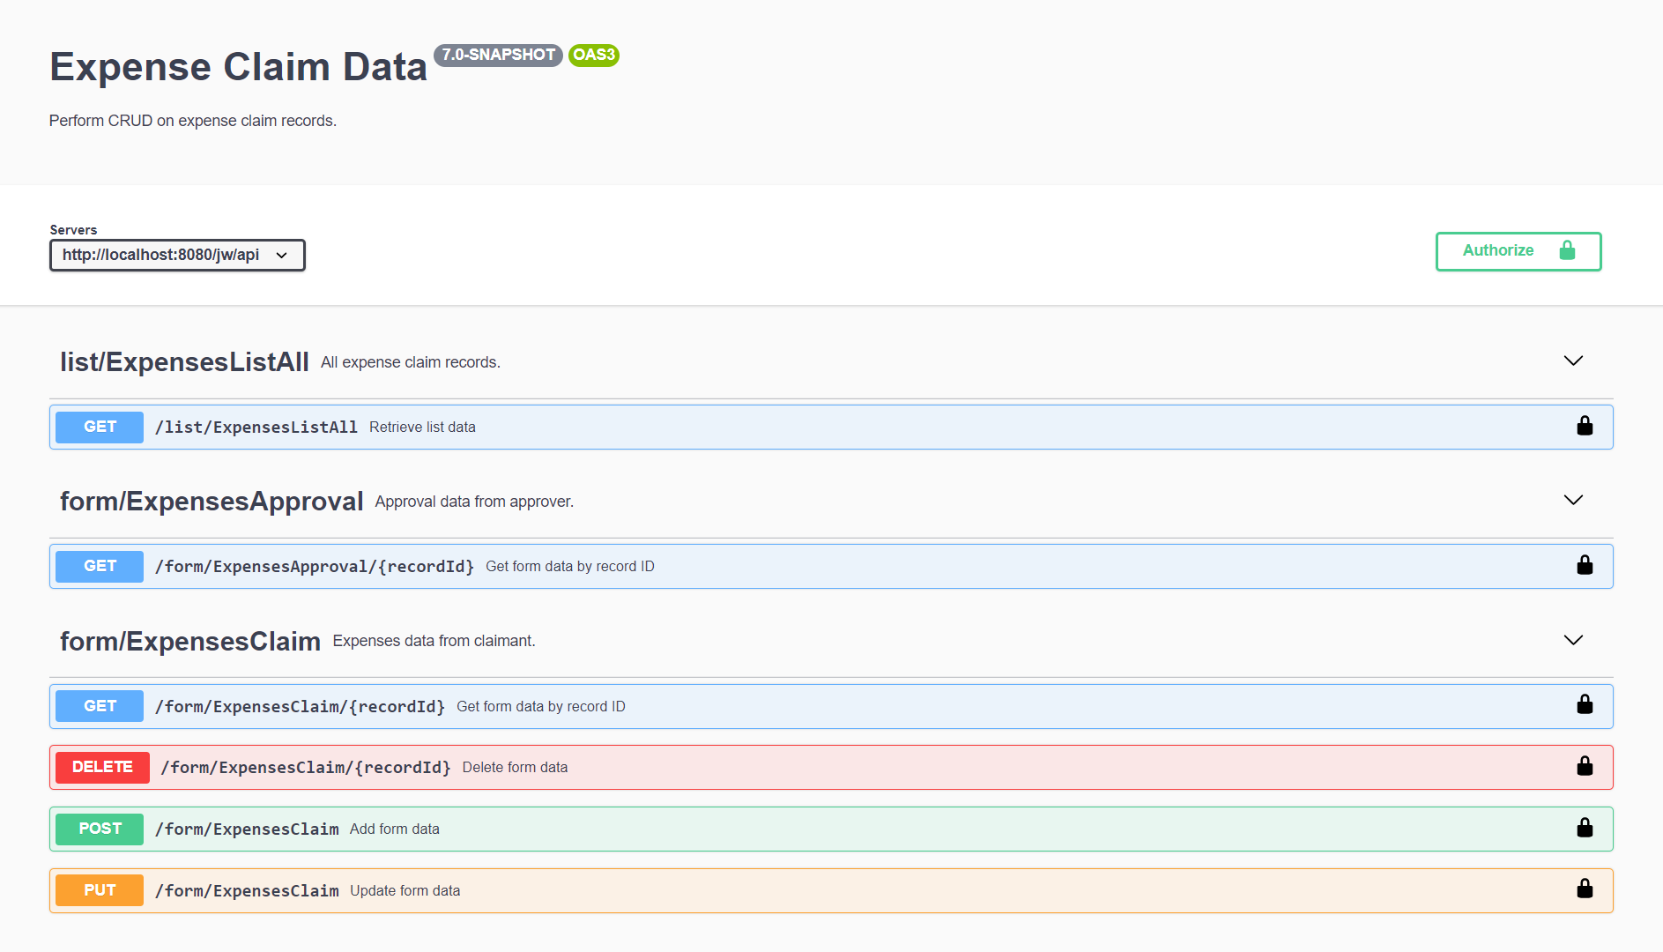
Task: Click the form/ExpensesApproval tag heading
Action: pyautogui.click(x=212, y=502)
